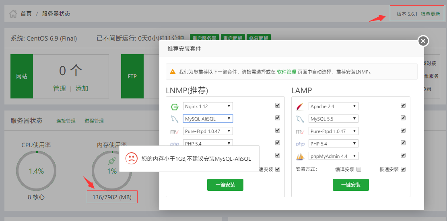Open the process management tab

[94, 121]
